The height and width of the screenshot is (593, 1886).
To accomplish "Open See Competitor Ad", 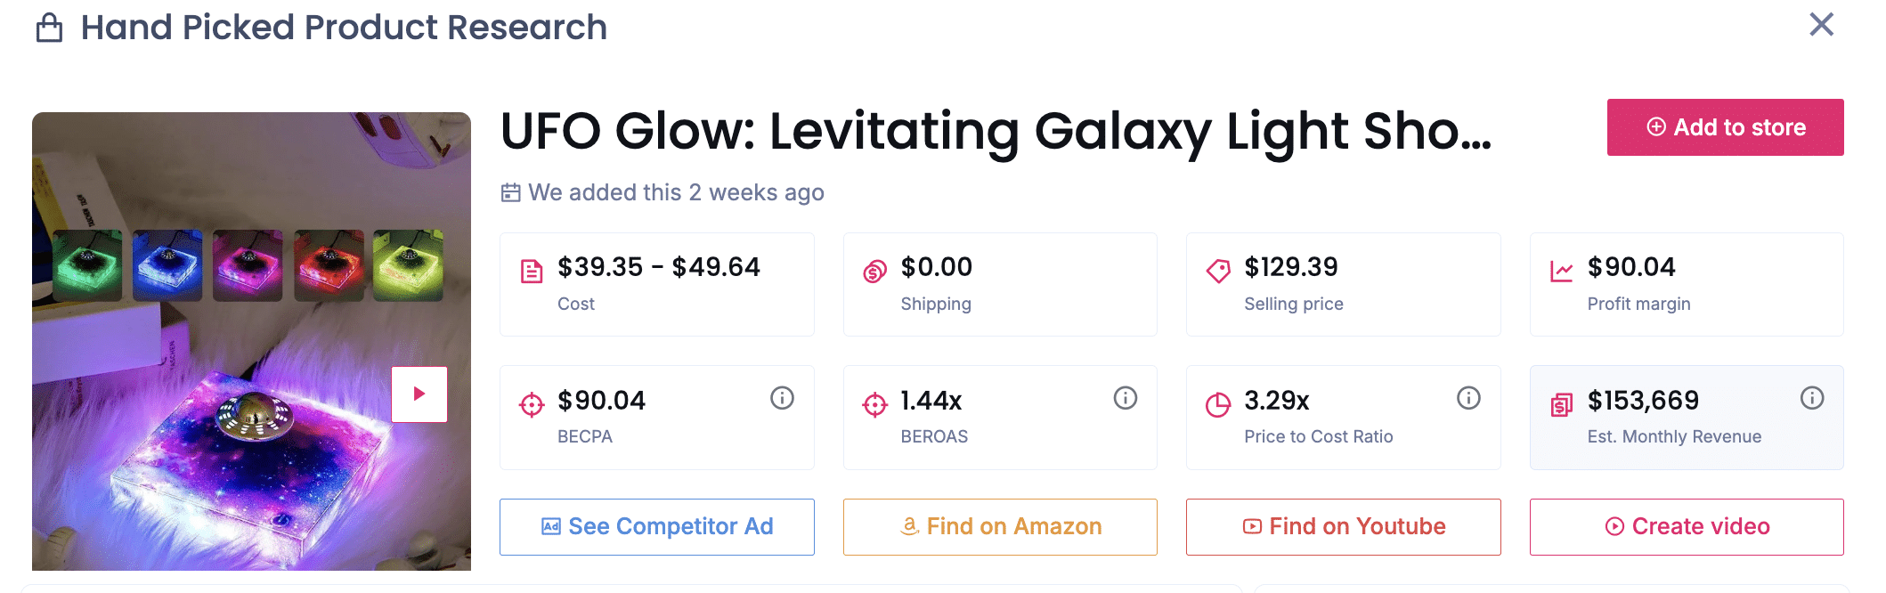I will pyautogui.click(x=657, y=527).
